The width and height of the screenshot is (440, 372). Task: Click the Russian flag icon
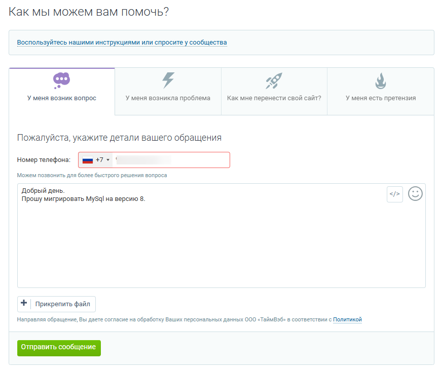(88, 160)
